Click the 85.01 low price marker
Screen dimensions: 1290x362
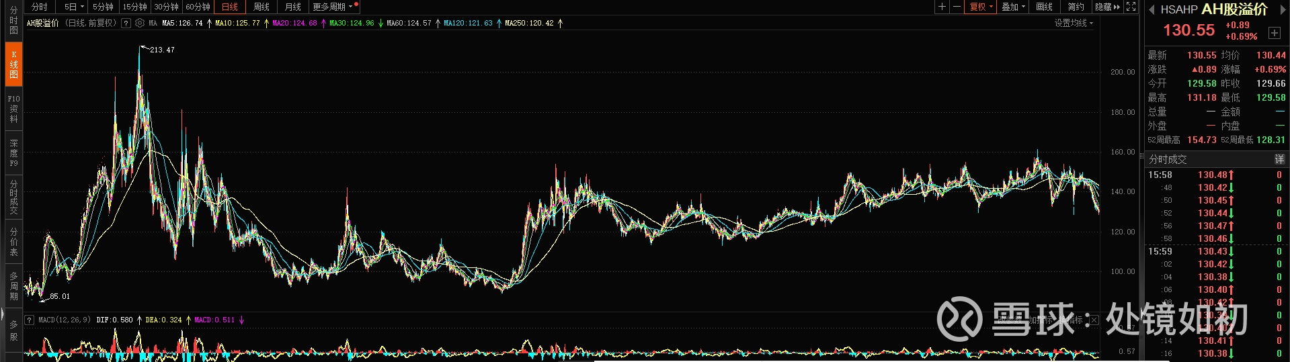60,296
